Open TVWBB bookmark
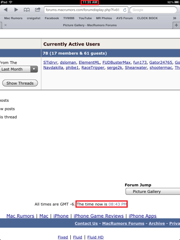 pos(69,18)
